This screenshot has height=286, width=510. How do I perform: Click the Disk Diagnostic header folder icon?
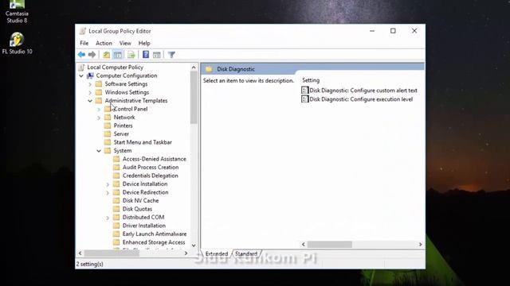tap(209, 69)
